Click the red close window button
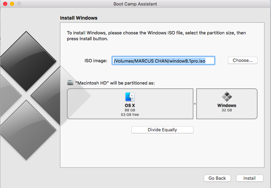 tap(5, 4)
